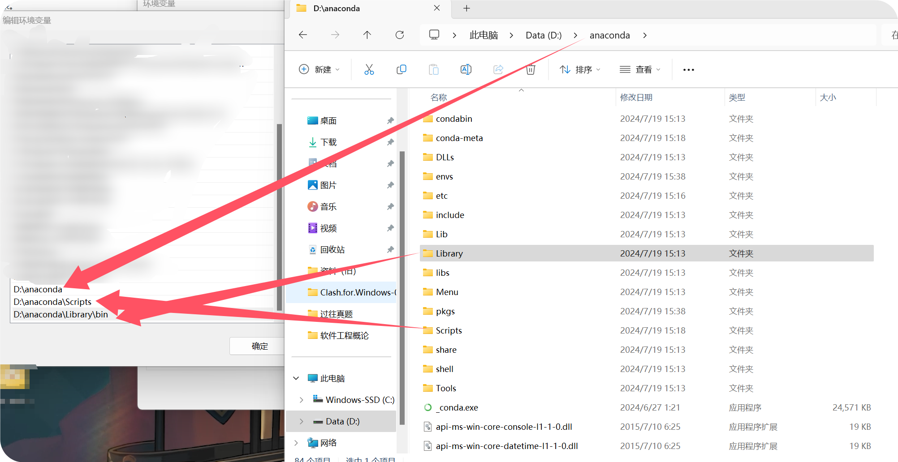
Task: Go back in File Explorer
Action: point(303,35)
